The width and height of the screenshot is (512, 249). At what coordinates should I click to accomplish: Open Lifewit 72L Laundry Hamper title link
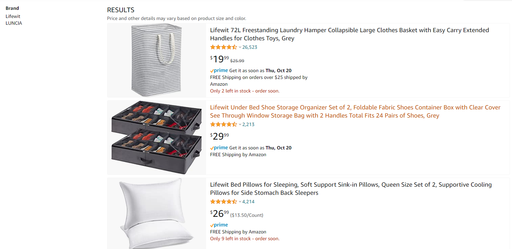coord(349,34)
